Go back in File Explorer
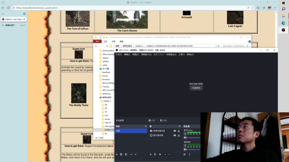 [x=96, y=46]
